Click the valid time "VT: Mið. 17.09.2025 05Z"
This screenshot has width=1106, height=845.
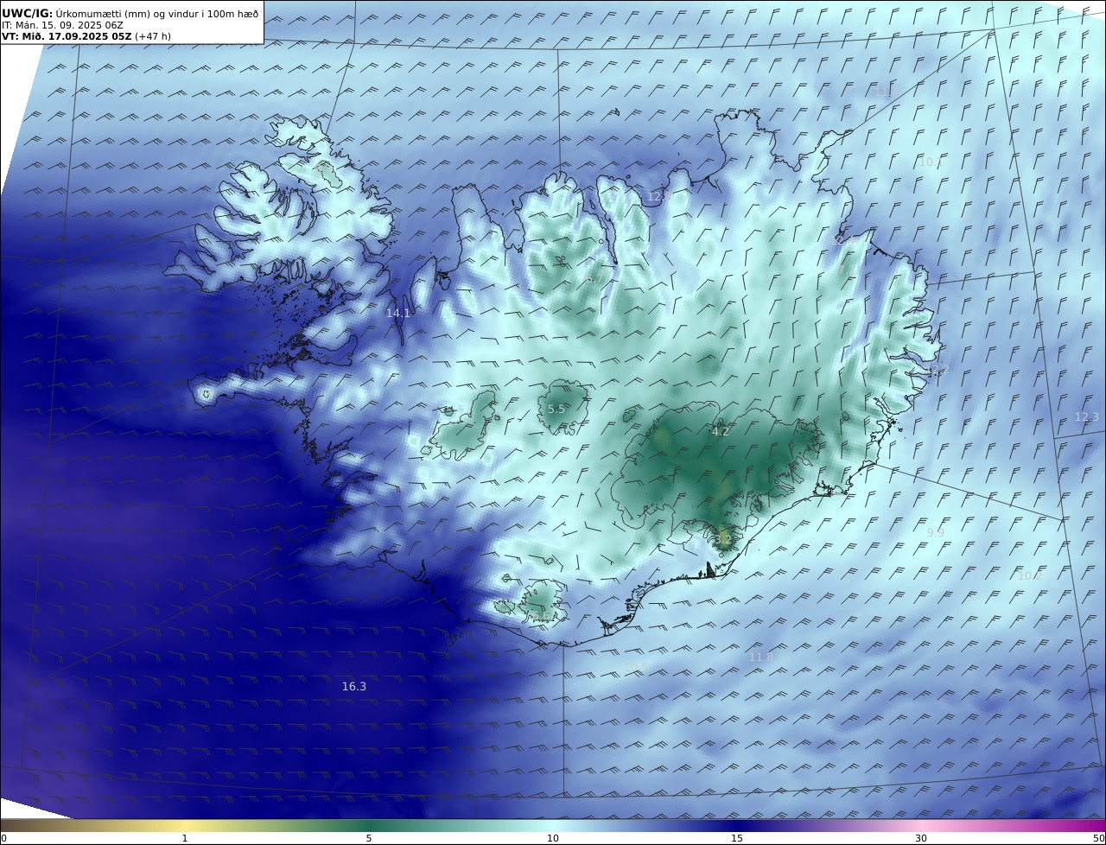click(67, 36)
